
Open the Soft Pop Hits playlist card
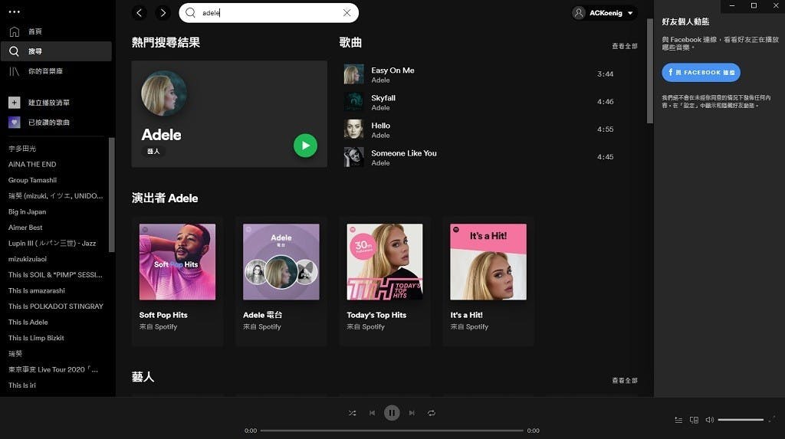pos(177,281)
